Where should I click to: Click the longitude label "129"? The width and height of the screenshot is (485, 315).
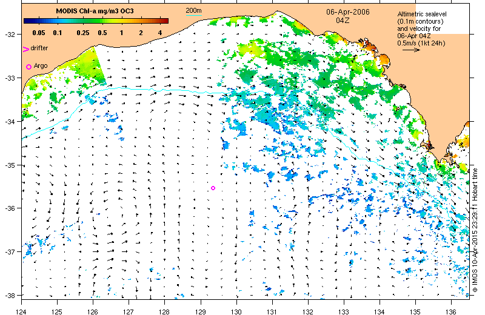(x=201, y=312)
